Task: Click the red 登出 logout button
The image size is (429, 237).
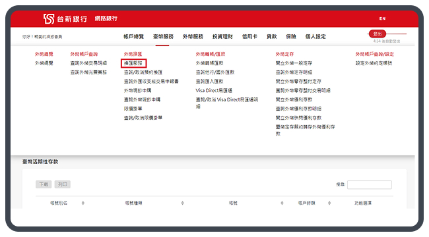Action: pos(378,34)
